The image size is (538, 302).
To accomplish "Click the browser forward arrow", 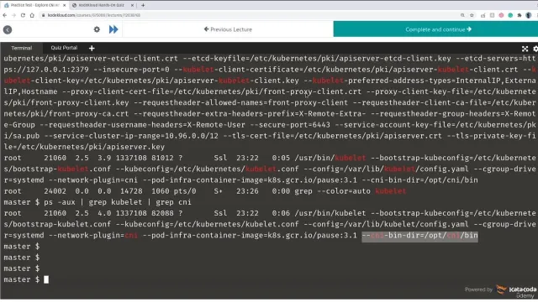I will [x=13, y=15].
